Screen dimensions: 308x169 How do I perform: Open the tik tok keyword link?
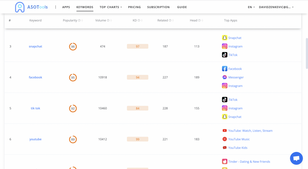pos(35,108)
